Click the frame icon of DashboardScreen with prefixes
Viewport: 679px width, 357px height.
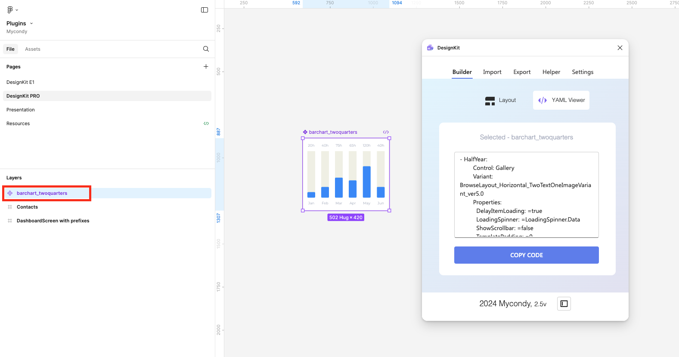(10, 221)
